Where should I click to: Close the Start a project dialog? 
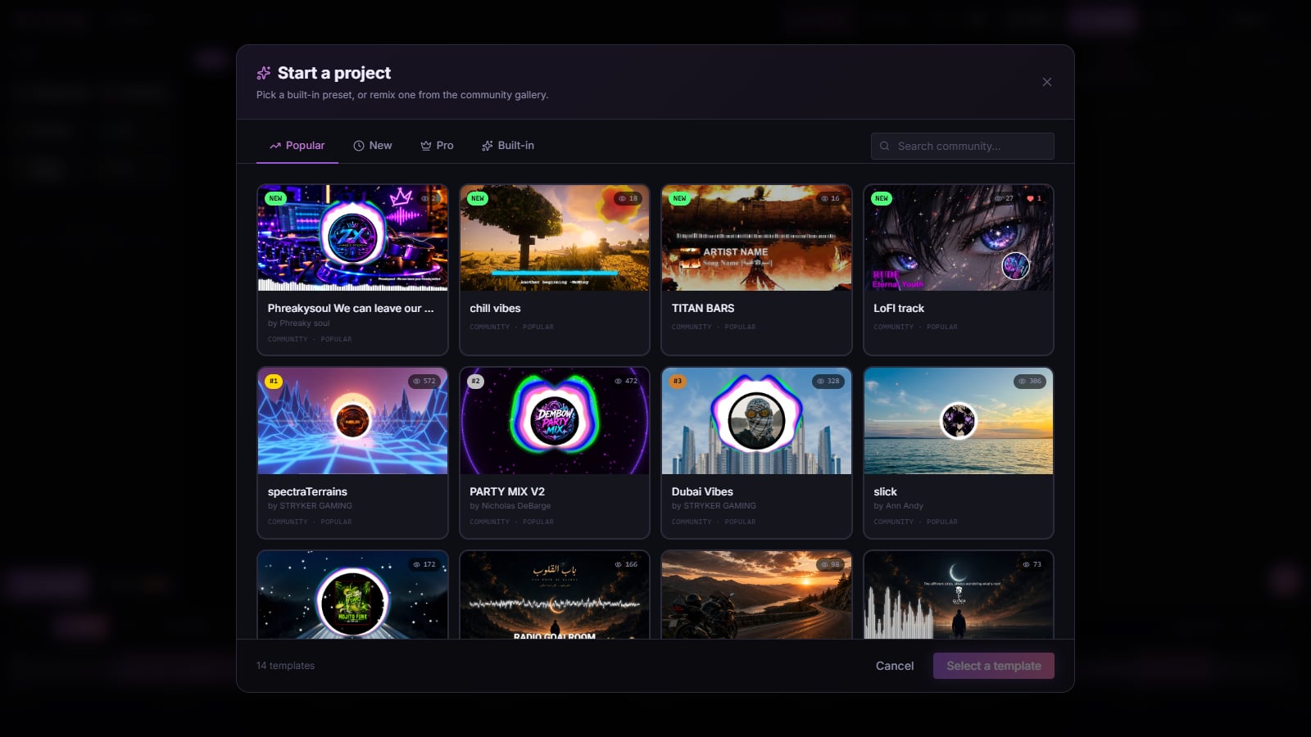pos(1047,82)
